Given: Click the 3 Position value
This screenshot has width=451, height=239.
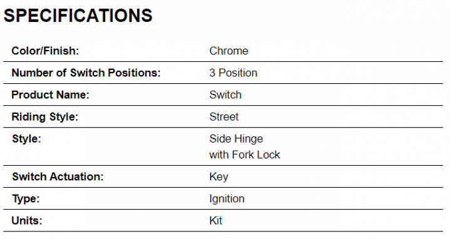Looking at the screenshot, I should 233,73.
